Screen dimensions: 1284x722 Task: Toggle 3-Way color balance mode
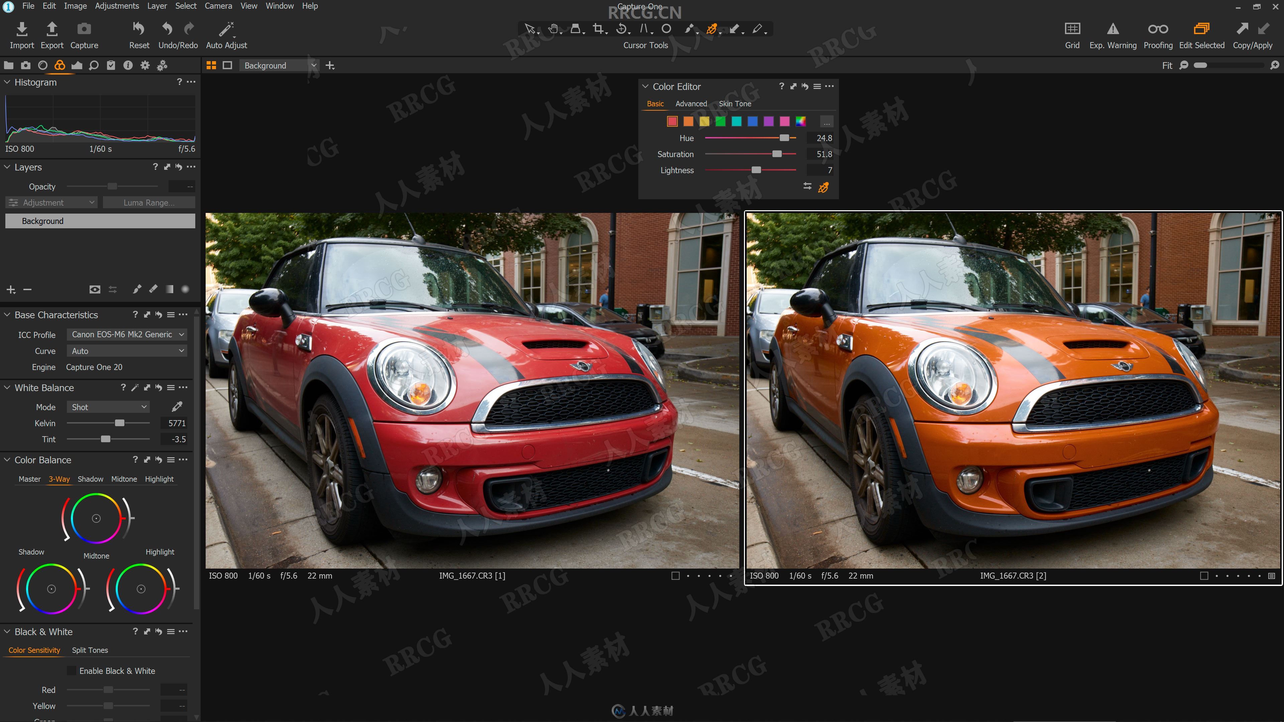pos(57,479)
